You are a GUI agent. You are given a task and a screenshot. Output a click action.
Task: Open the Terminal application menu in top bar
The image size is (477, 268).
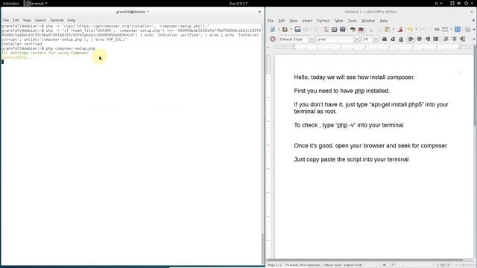[x=37, y=3]
